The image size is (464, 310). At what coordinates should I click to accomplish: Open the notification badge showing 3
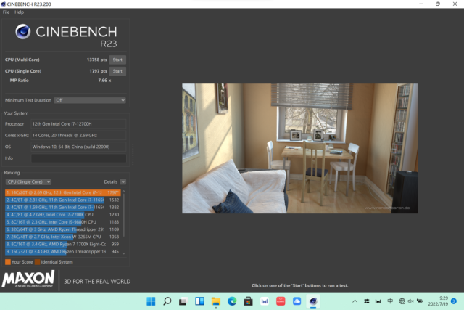pos(454,301)
